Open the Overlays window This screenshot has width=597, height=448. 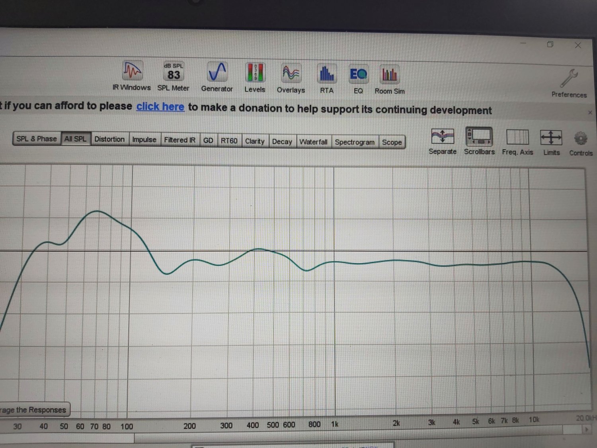click(x=291, y=78)
